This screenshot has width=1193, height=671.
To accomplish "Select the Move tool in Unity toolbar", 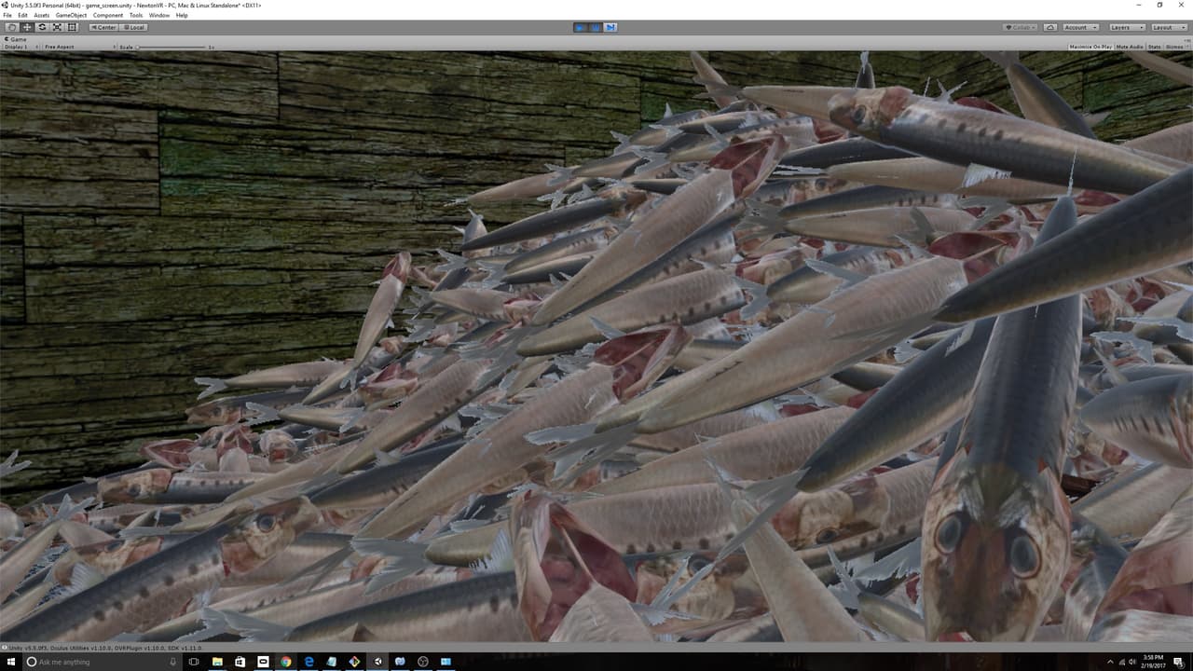I will click(x=27, y=27).
